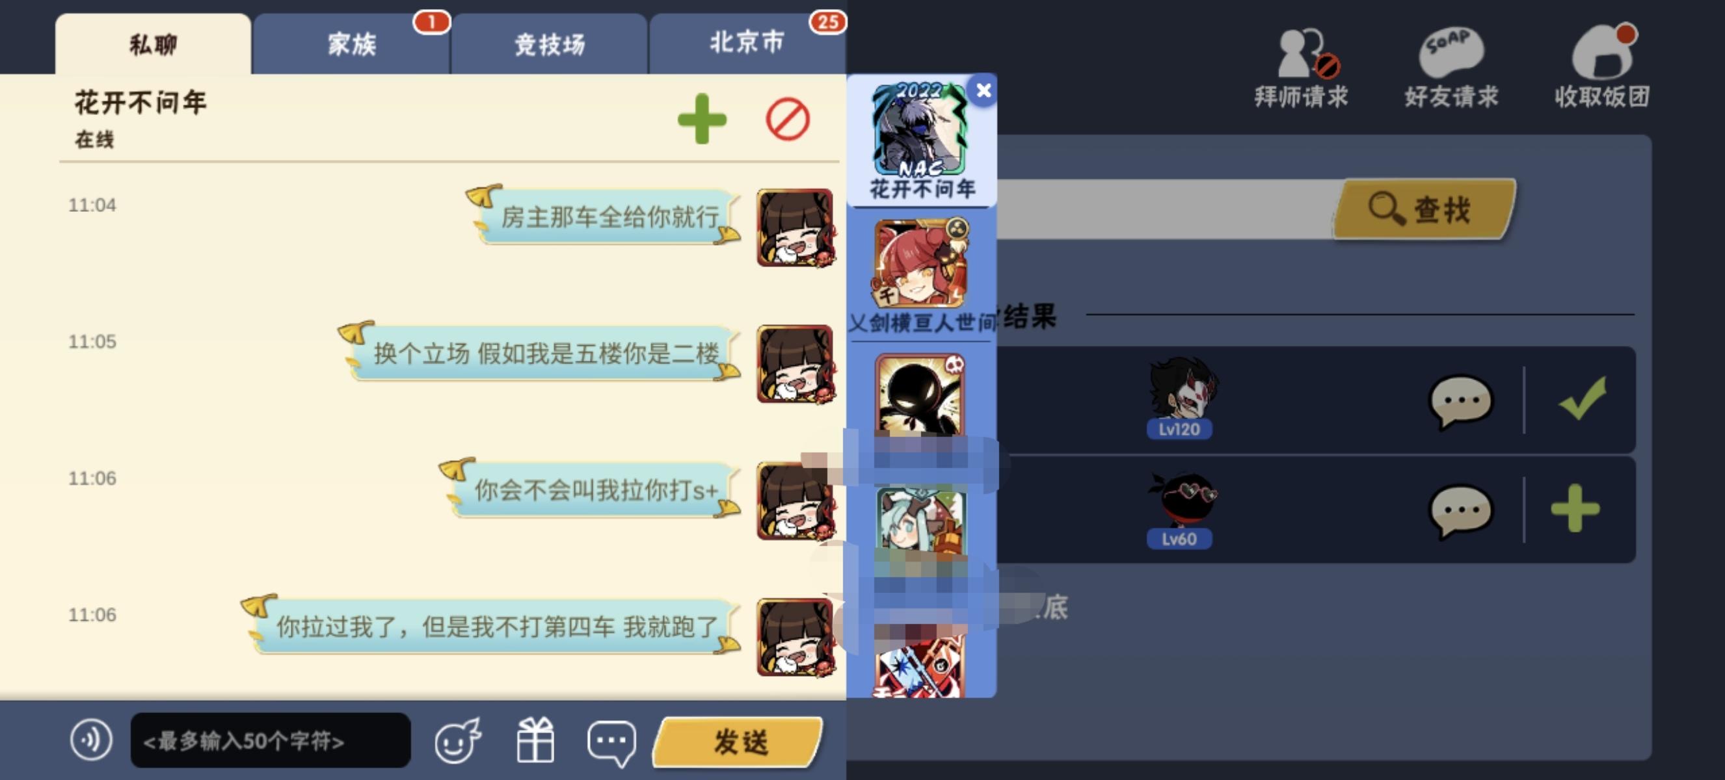Screen dimensions: 1725x780
Task: Click the green plus add-friend icon
Action: (x=702, y=119)
